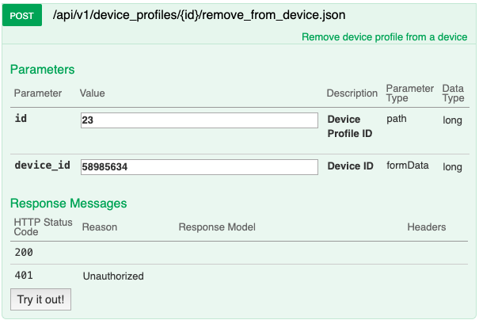The width and height of the screenshot is (479, 320).
Task: Click the 200 status code row
Action: point(239,253)
